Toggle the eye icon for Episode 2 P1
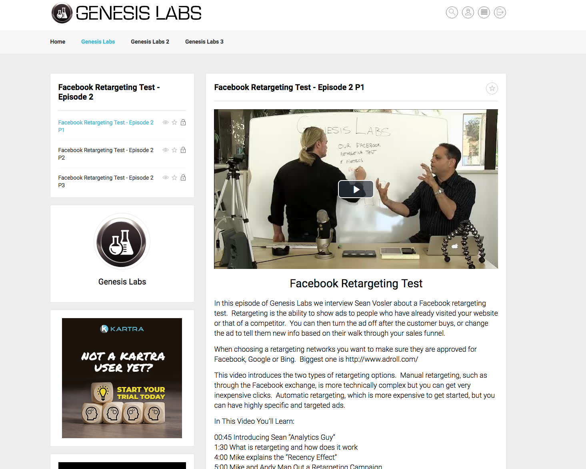Image resolution: width=586 pixels, height=469 pixels. [166, 122]
